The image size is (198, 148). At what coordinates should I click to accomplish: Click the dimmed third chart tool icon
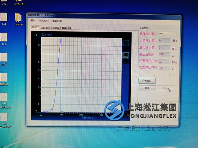[x=126, y=61]
